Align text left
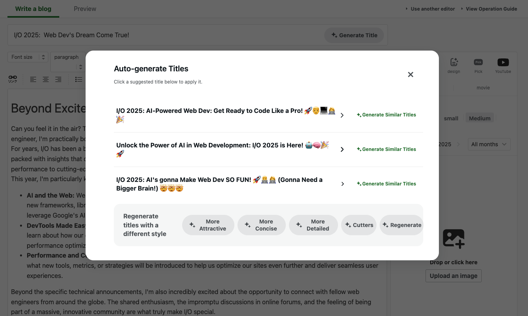 (33, 80)
